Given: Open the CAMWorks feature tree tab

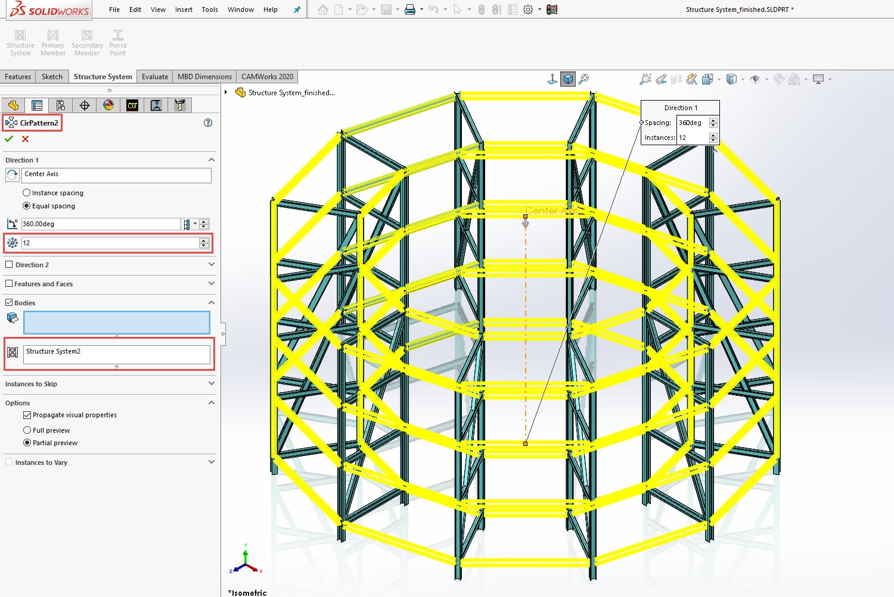Looking at the screenshot, I should pos(132,105).
